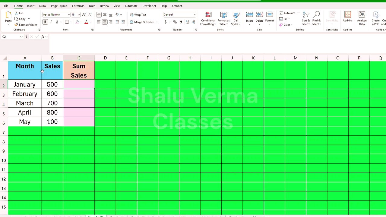Toggle underline formatting
This screenshot has width=386, height=217.
tap(57, 22)
